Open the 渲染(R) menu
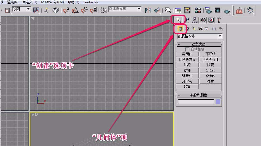The image size is (261, 146). point(13,2)
